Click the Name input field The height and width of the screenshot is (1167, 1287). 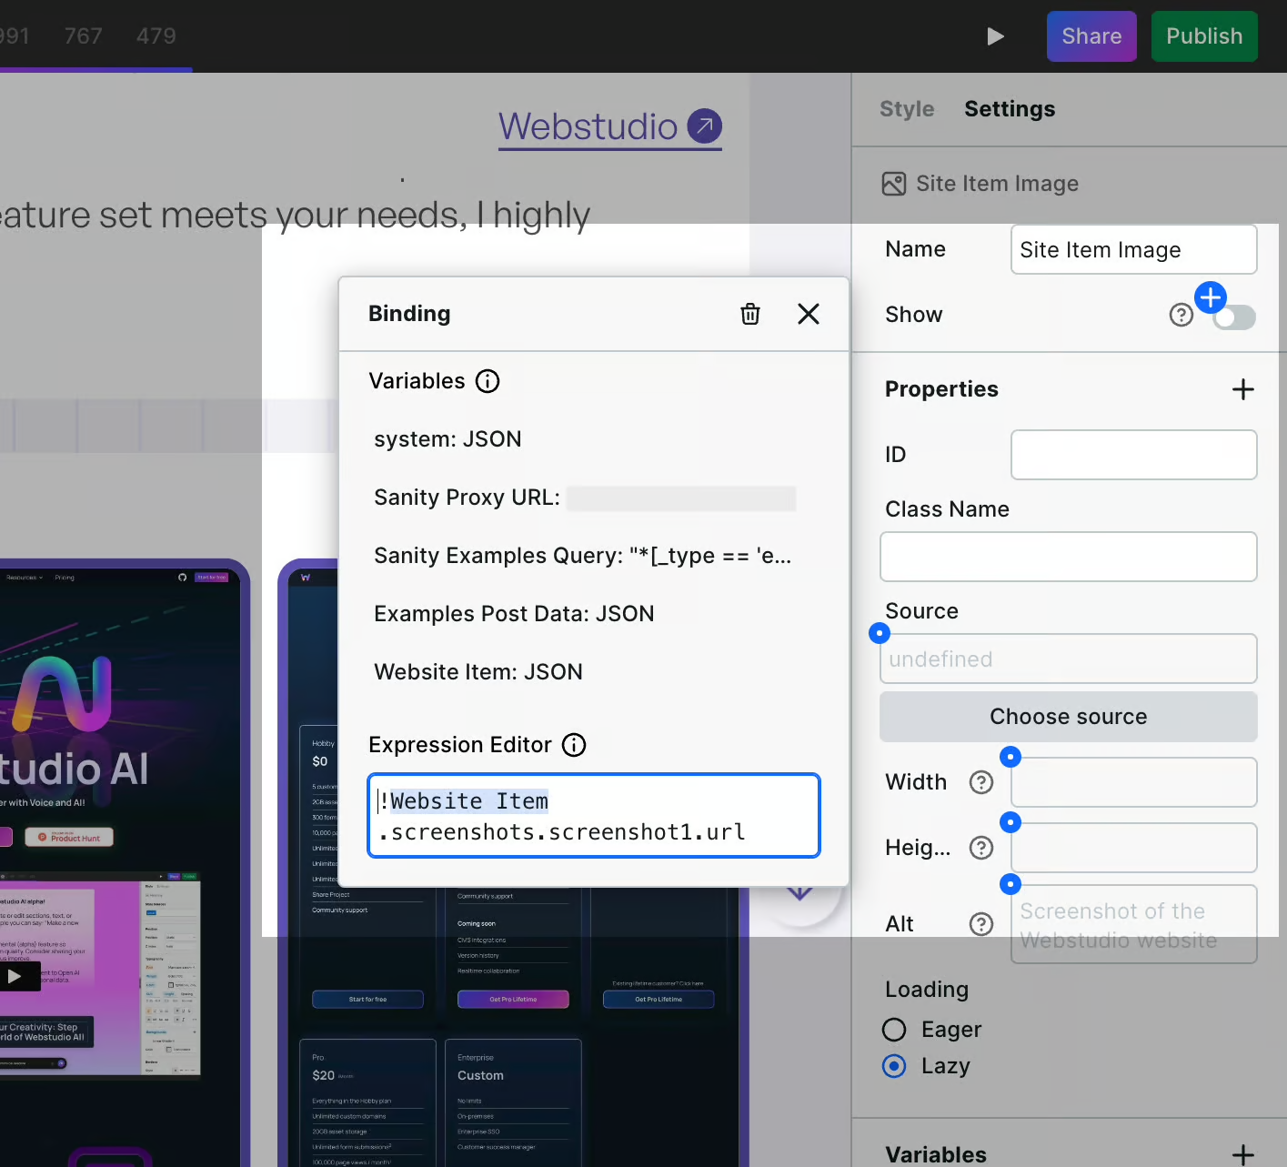[x=1133, y=249]
